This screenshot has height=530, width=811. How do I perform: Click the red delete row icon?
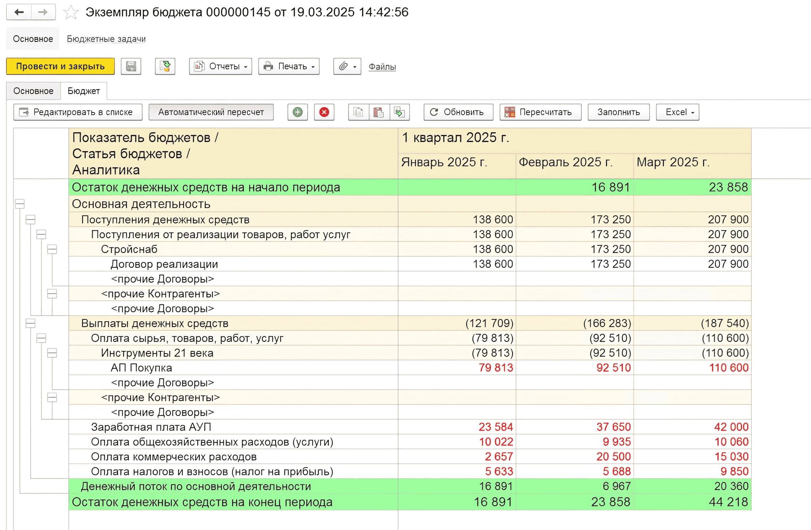(324, 112)
